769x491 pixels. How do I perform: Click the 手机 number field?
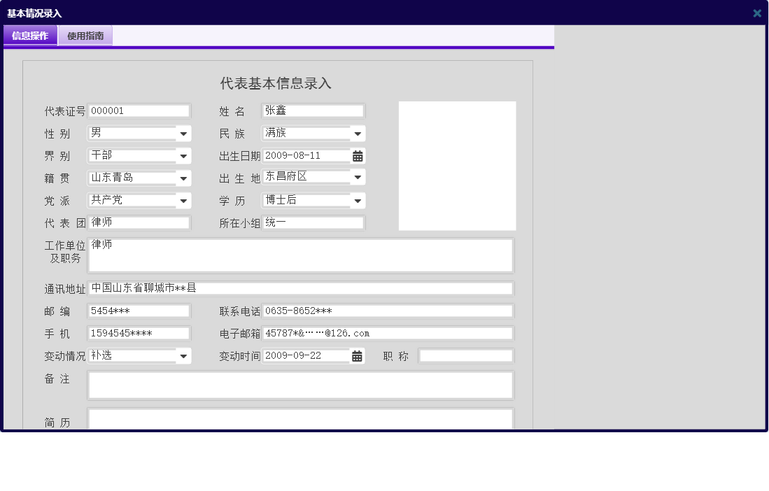139,334
